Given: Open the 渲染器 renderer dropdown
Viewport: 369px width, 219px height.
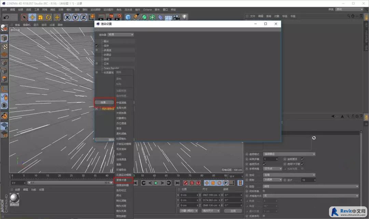Looking at the screenshot, I should 121,35.
